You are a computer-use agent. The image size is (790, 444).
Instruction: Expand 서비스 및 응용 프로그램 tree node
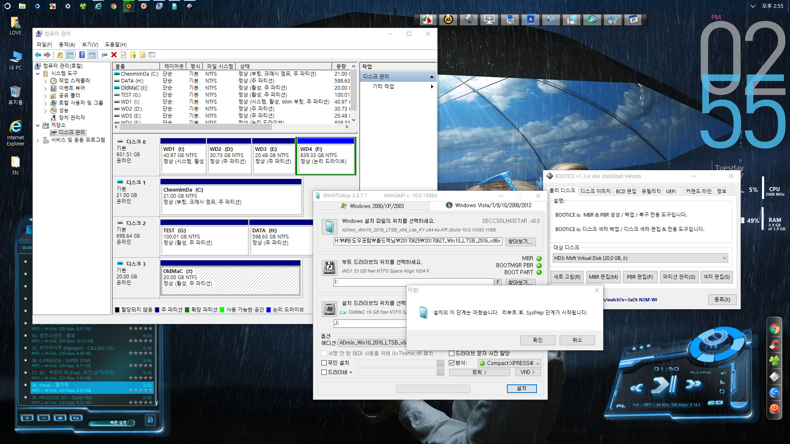37,140
